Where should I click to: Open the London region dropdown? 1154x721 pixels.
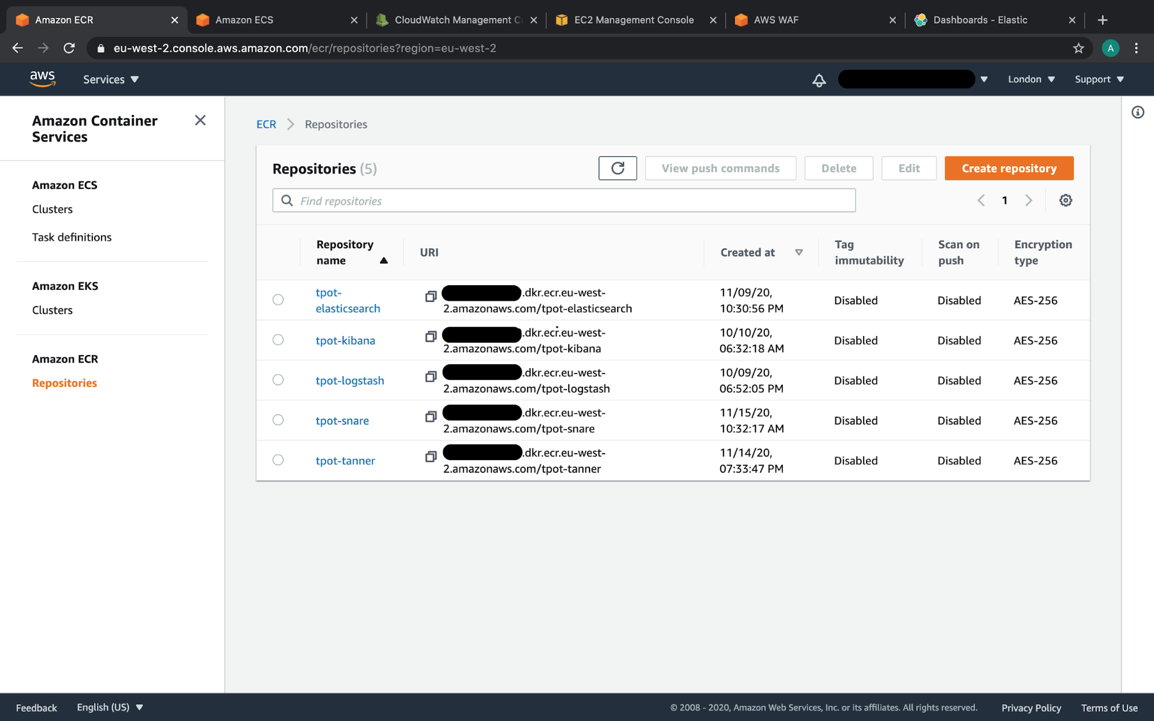click(x=1031, y=79)
